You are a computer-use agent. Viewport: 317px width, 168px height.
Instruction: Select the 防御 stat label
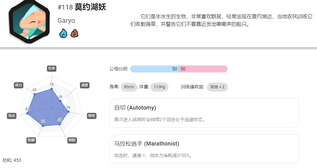(31, 140)
